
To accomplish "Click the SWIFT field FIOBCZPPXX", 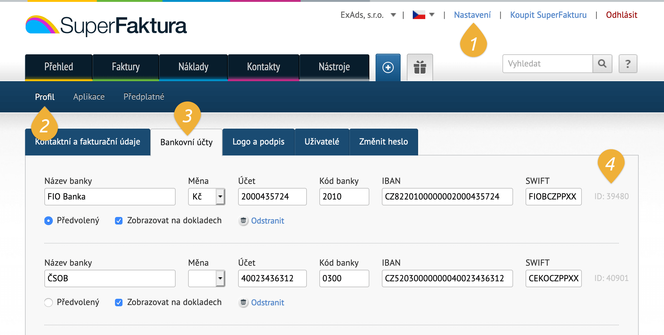I will coord(553,197).
